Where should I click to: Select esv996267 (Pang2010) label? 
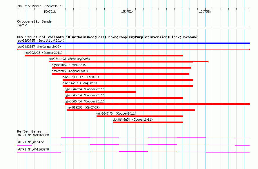click(x=80, y=83)
